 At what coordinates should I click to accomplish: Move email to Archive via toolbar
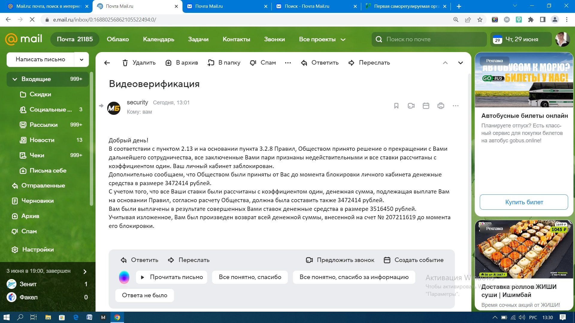tap(182, 63)
